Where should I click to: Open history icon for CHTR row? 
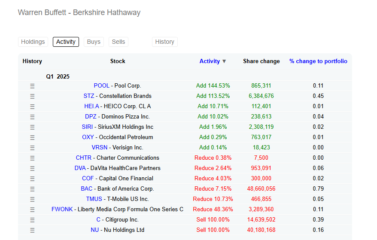[32, 158]
